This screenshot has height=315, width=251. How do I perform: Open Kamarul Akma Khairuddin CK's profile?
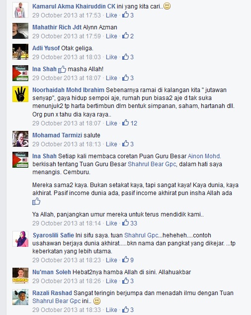coord(74,6)
